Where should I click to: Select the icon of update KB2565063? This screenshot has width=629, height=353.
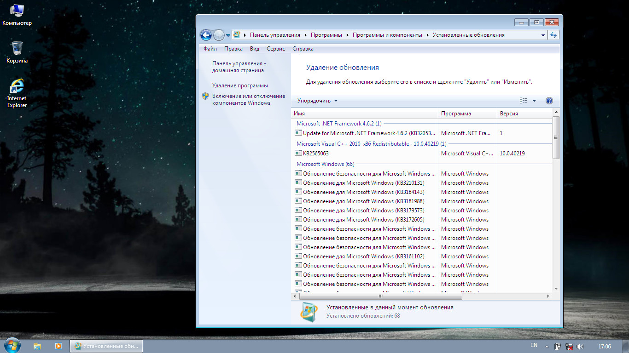click(298, 153)
